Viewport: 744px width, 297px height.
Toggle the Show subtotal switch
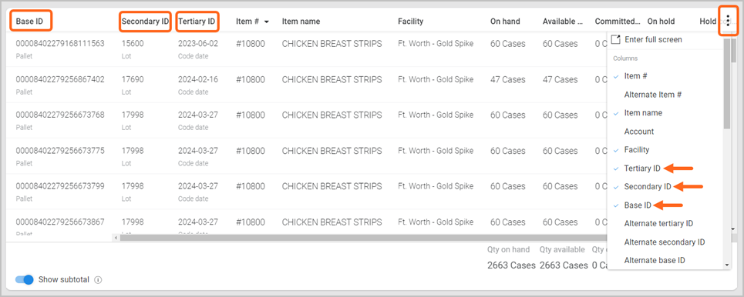coord(25,279)
